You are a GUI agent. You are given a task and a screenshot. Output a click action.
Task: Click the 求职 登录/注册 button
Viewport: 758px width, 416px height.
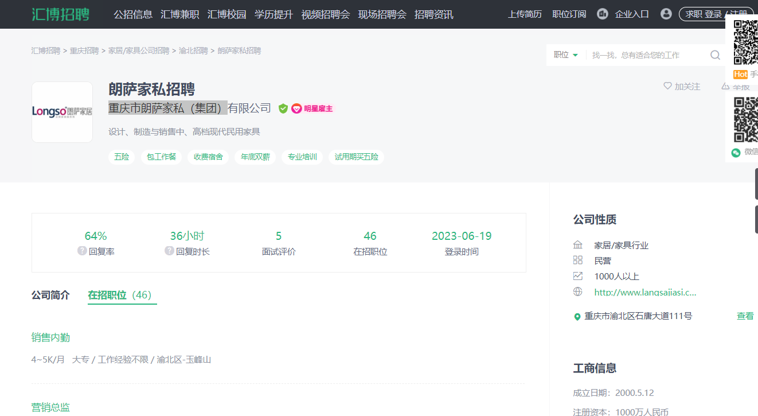716,14
